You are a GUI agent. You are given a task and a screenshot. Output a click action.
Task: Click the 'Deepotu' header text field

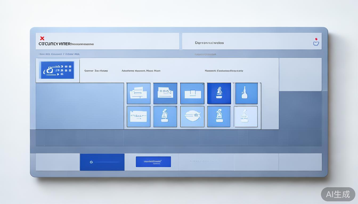(x=209, y=43)
